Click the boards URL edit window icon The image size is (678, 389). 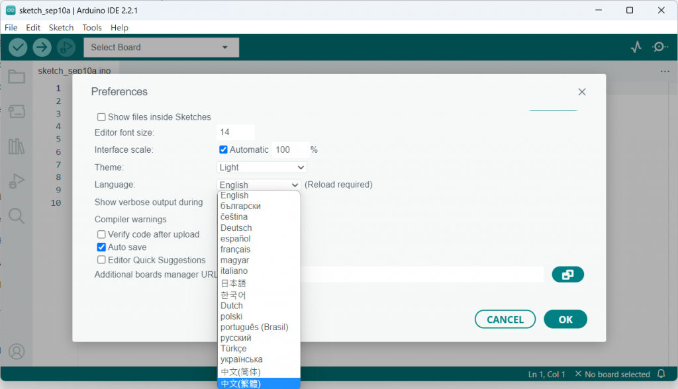click(567, 275)
